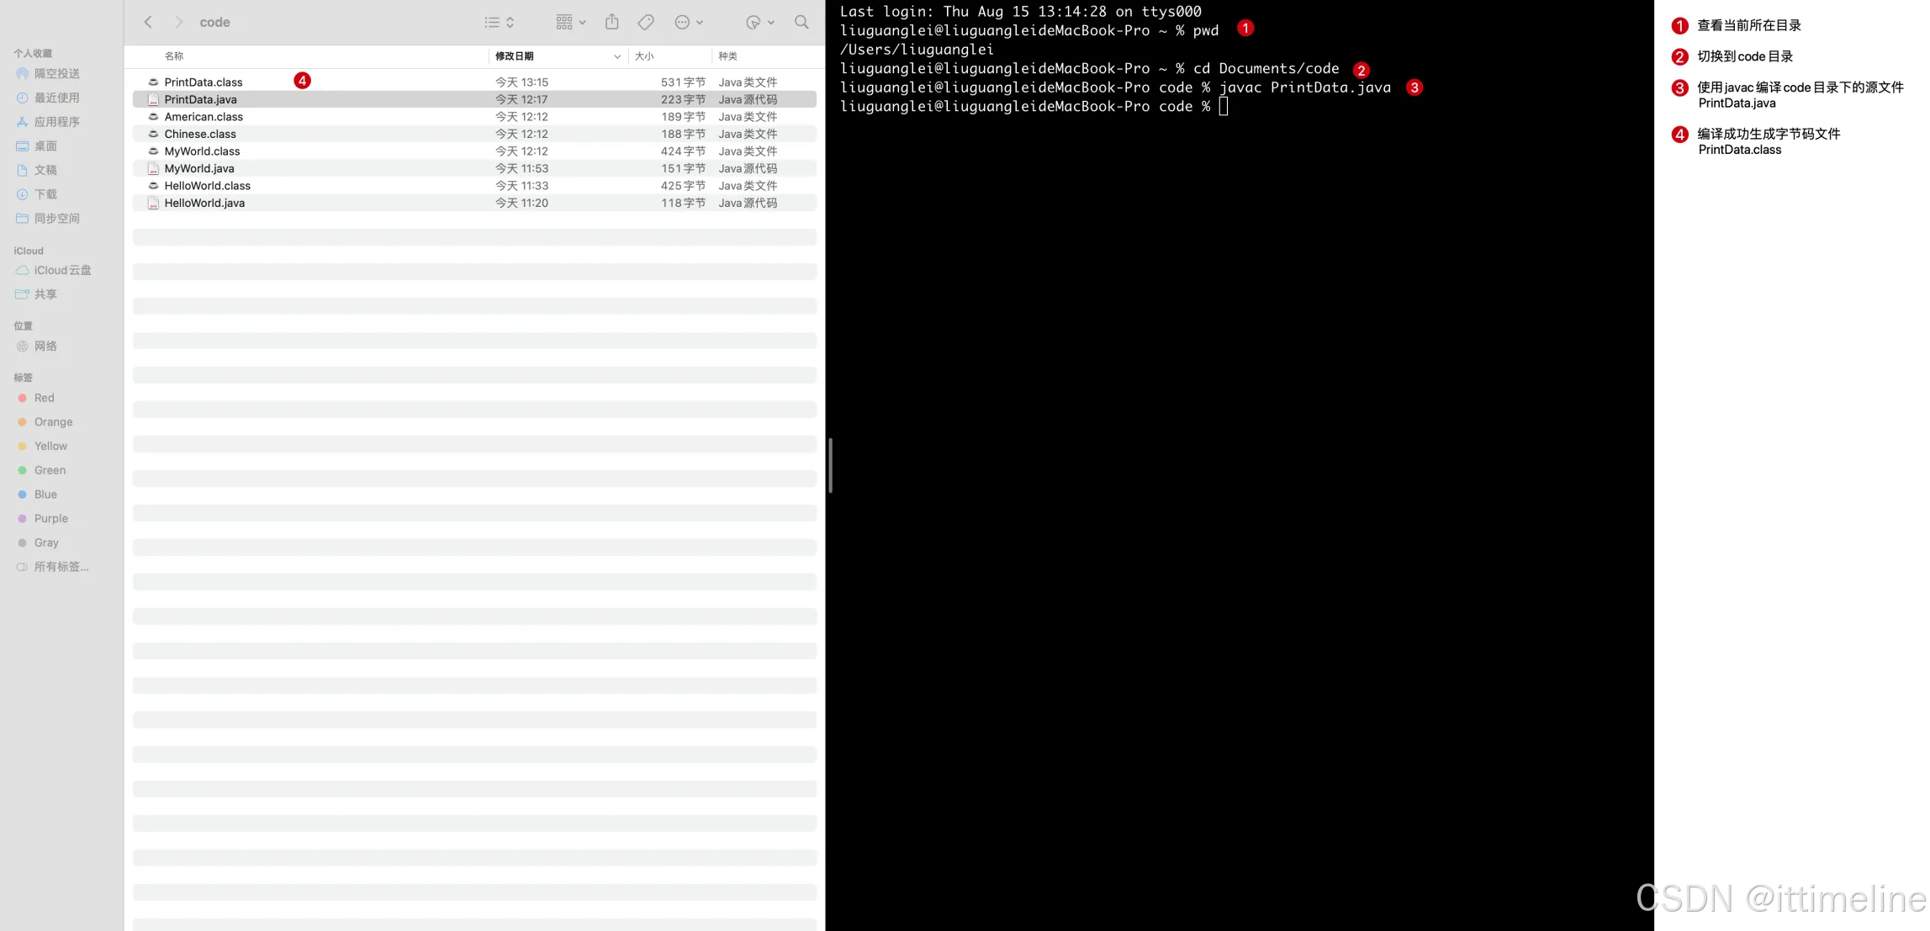Open the Desktop folder in sidebar
This screenshot has height=931, width=1930.
coord(45,146)
